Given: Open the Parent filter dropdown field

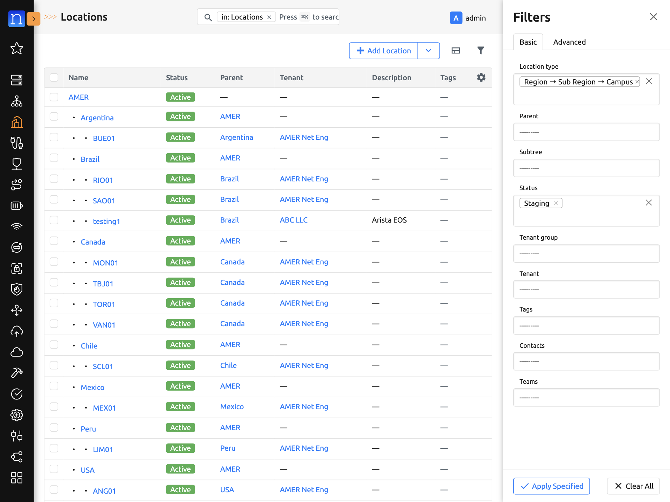Looking at the screenshot, I should [x=586, y=132].
